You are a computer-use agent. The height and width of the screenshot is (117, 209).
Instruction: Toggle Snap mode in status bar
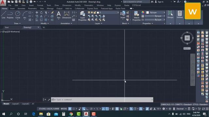(x=73, y=109)
